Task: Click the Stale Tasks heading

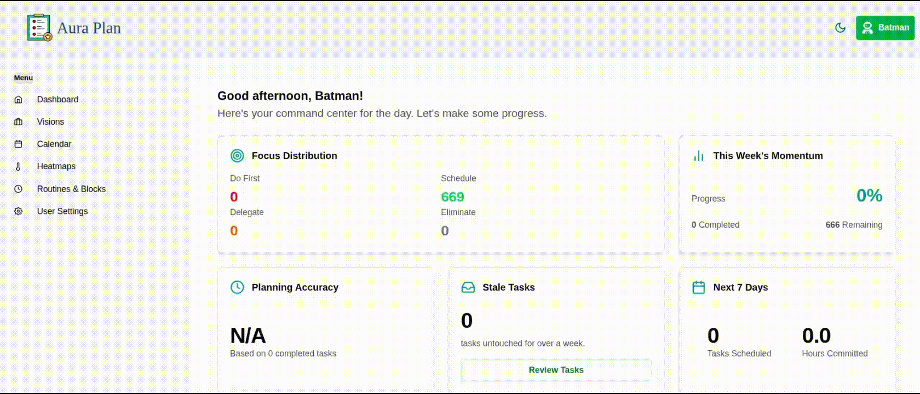Action: (508, 287)
